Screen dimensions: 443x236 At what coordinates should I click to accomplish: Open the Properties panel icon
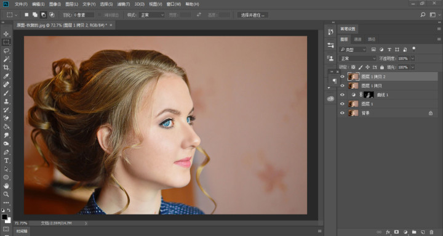point(330,45)
